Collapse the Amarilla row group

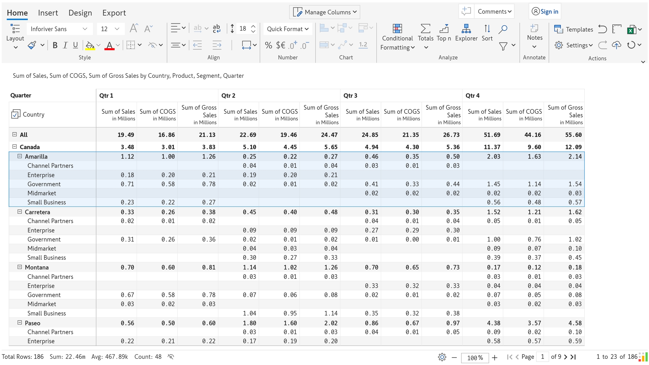(x=20, y=156)
